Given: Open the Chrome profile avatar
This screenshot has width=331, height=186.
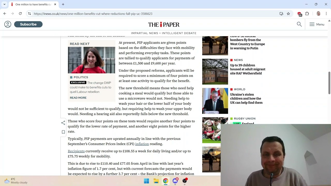Looking at the screenshot, I should (x=319, y=14).
